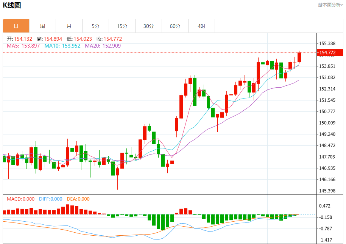Open the 4时 interval tab
346x244 pixels.
pos(201,26)
